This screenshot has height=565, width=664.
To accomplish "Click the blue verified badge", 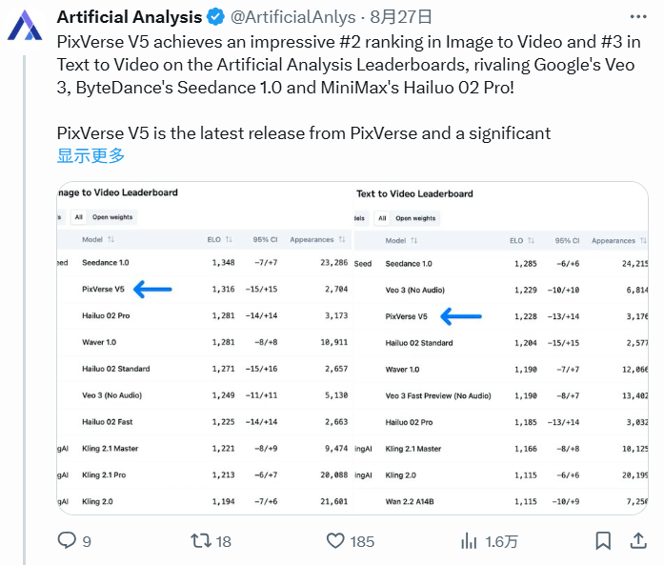I will coord(215,17).
